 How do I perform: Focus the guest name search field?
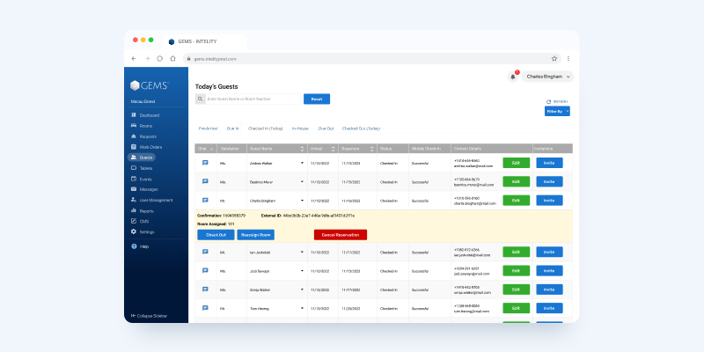click(253, 99)
